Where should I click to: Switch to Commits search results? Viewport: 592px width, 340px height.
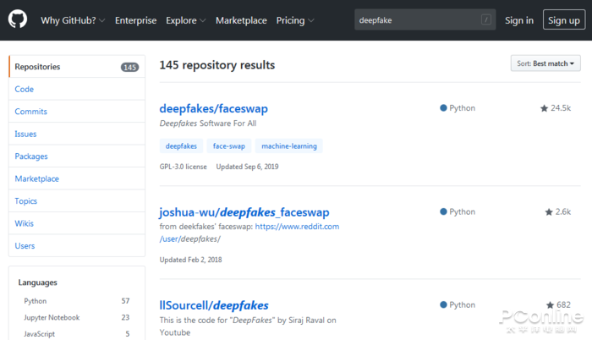[30, 112]
